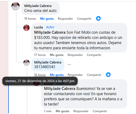This screenshot has width=136, height=114.
Task: Like the 1 min reply from Lucila
Action: 63,111
